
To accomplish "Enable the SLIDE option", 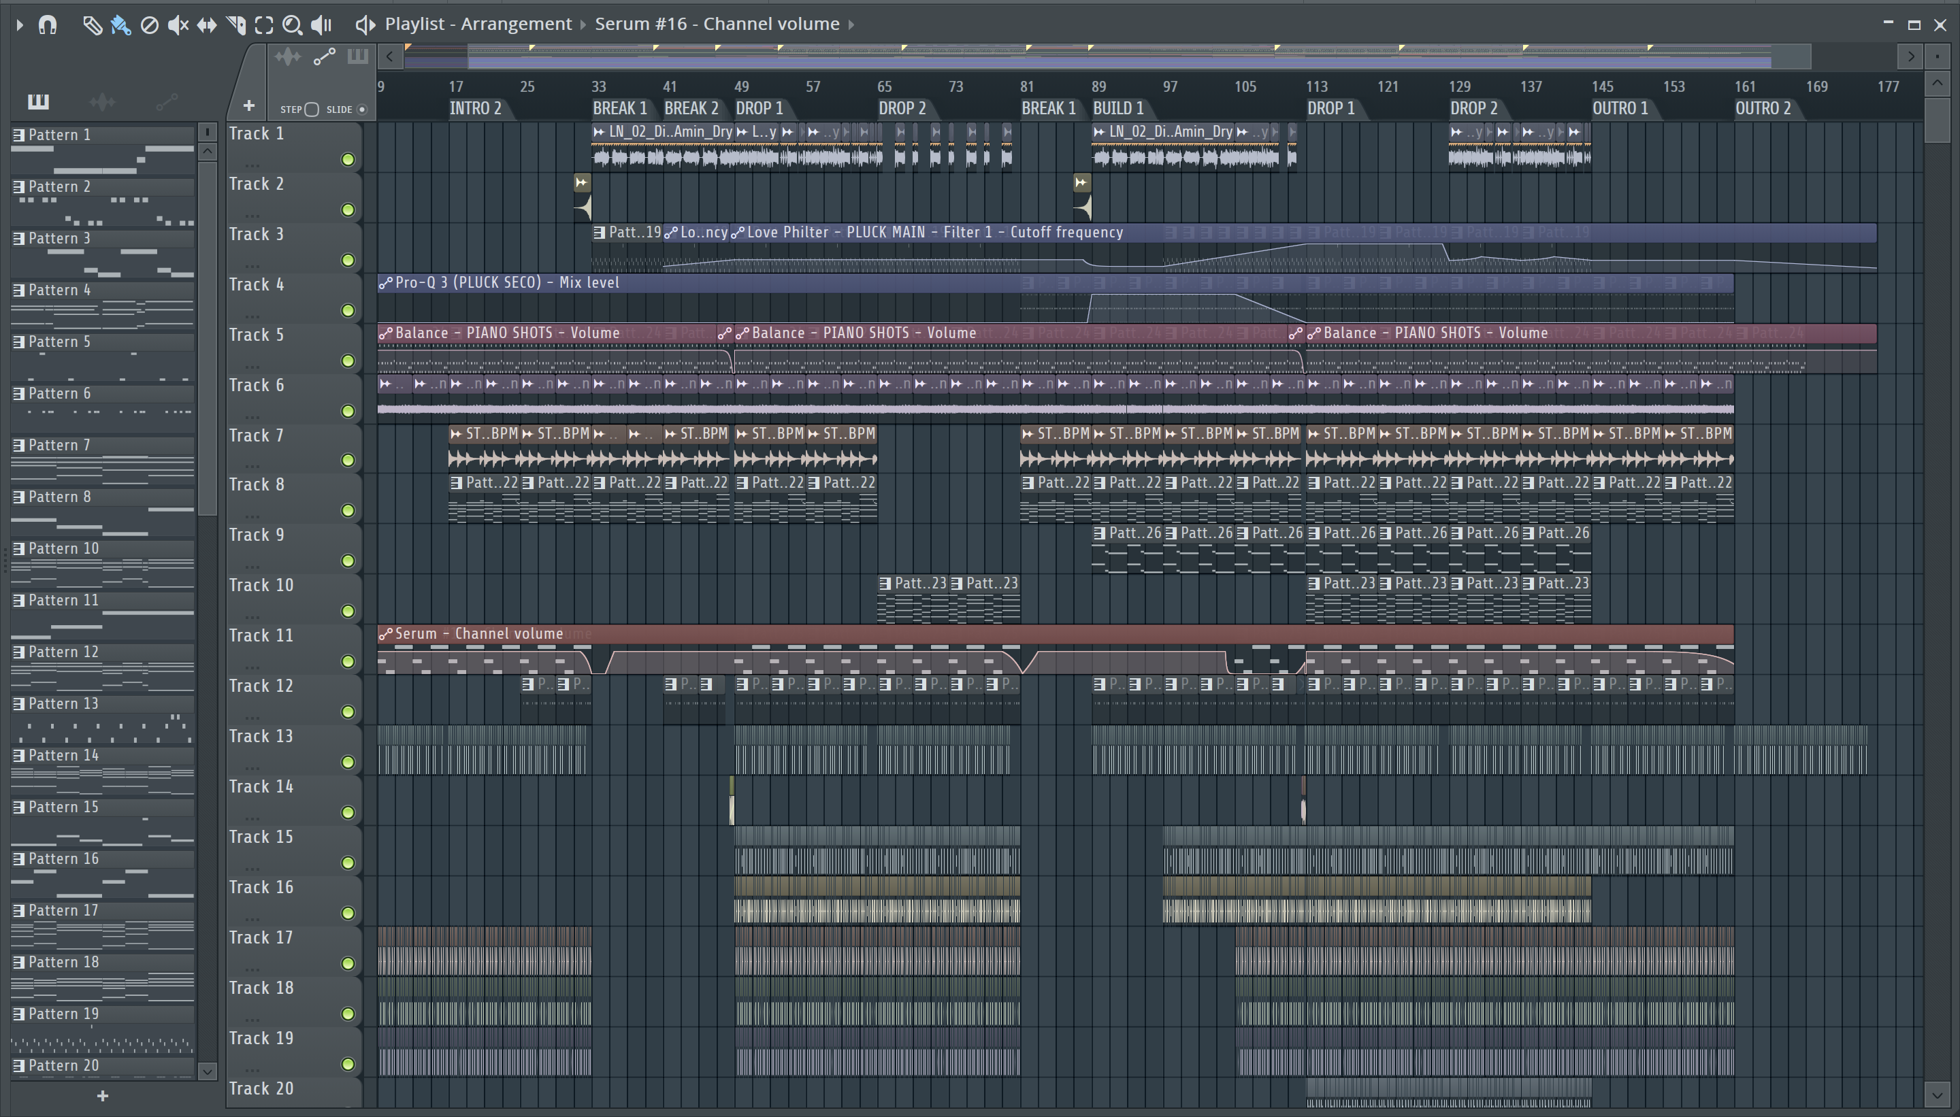I will point(362,110).
